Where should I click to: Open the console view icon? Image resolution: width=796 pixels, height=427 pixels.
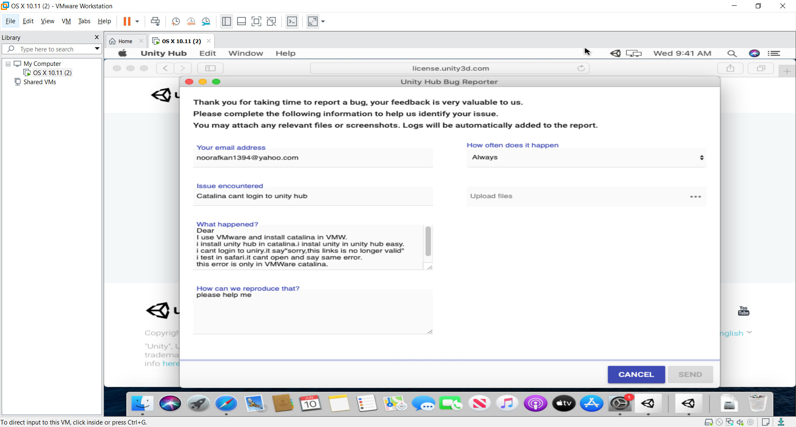click(x=292, y=22)
